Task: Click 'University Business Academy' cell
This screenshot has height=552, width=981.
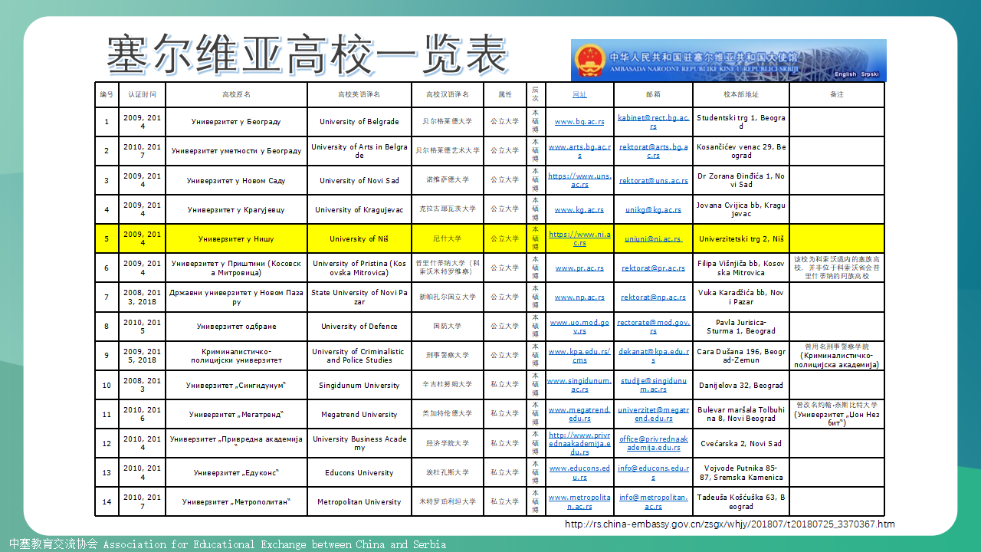Action: [359, 443]
